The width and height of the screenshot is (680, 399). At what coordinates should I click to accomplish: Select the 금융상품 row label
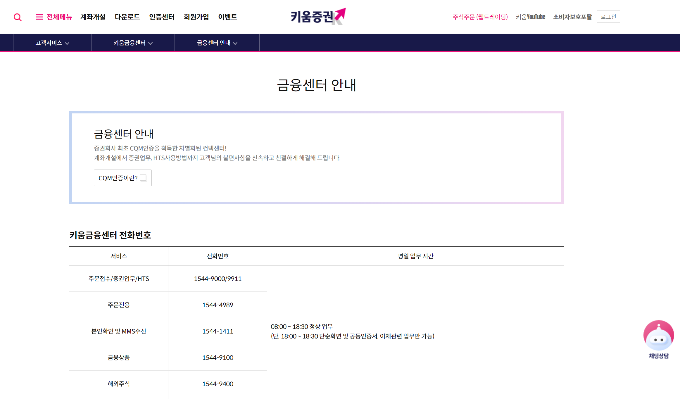(119, 357)
